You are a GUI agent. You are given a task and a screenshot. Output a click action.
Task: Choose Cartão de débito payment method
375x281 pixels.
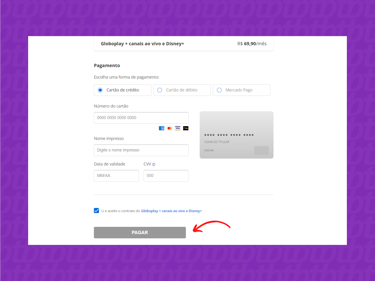point(160,90)
